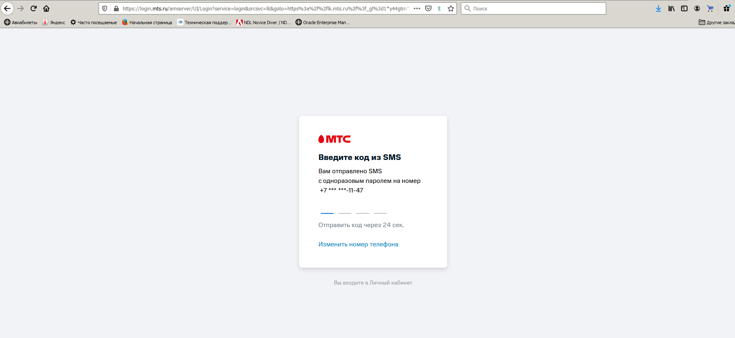The width and height of the screenshot is (735, 338).
Task: Open the downloads panel
Action: click(659, 8)
